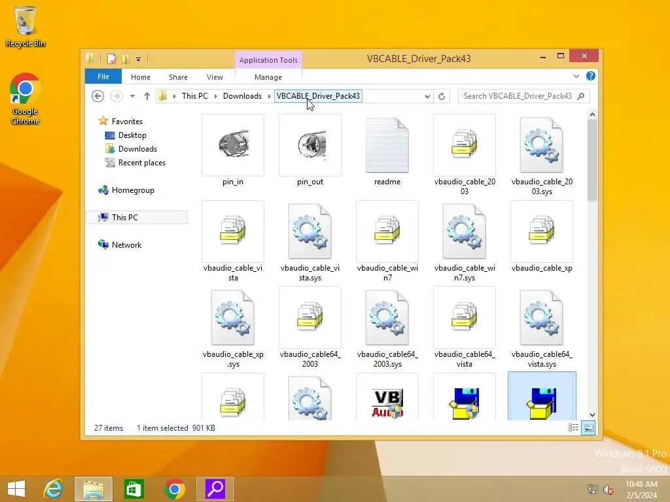
Task: Click the forward navigation arrow
Action: click(x=116, y=96)
